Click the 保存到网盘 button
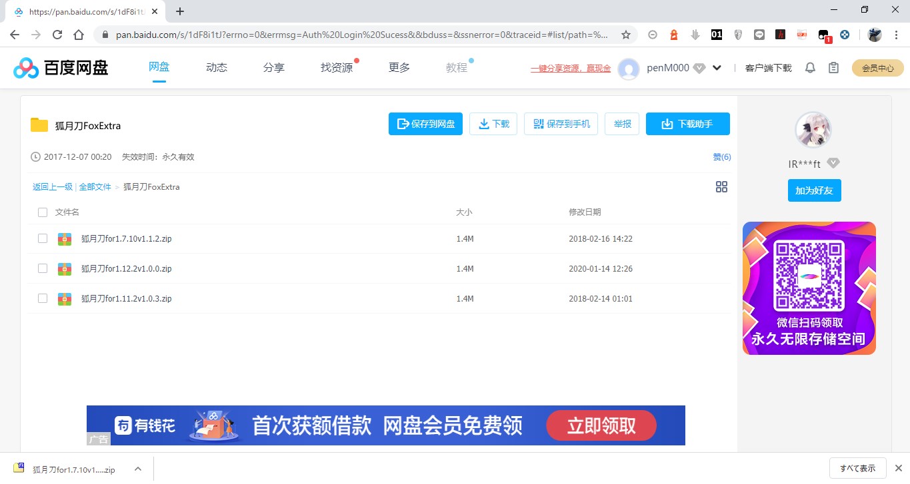Viewport: 910px width, 484px height. tap(425, 124)
